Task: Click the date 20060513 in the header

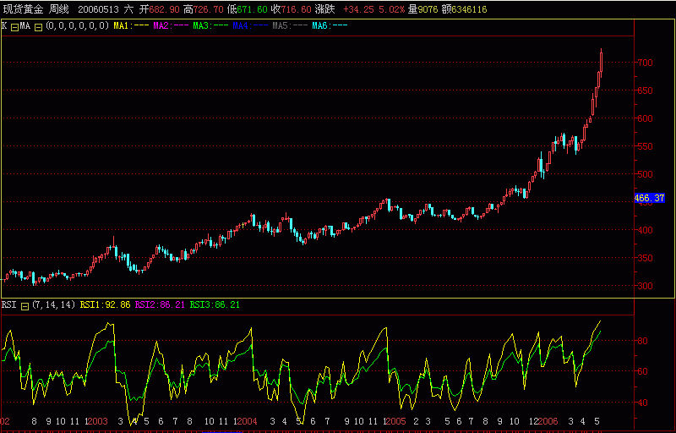Action: tap(98, 9)
